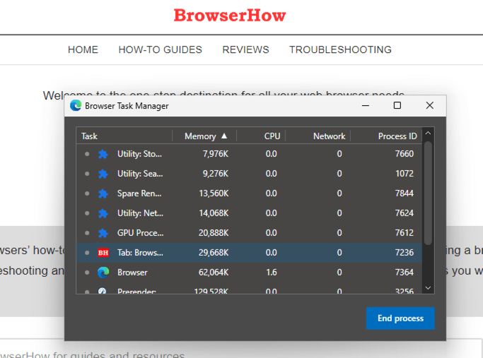Click the BrowserHow site title link
This screenshot has width=483, height=358.
[230, 16]
